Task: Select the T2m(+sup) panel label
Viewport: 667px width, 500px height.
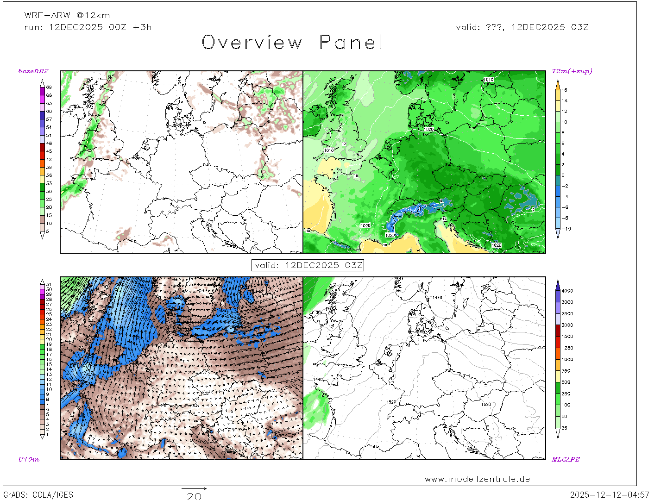Action: tap(572, 71)
